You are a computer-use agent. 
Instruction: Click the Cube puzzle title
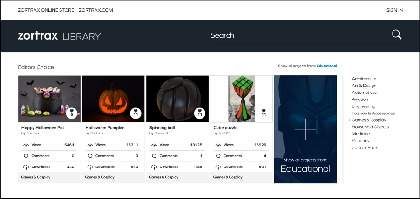225,128
